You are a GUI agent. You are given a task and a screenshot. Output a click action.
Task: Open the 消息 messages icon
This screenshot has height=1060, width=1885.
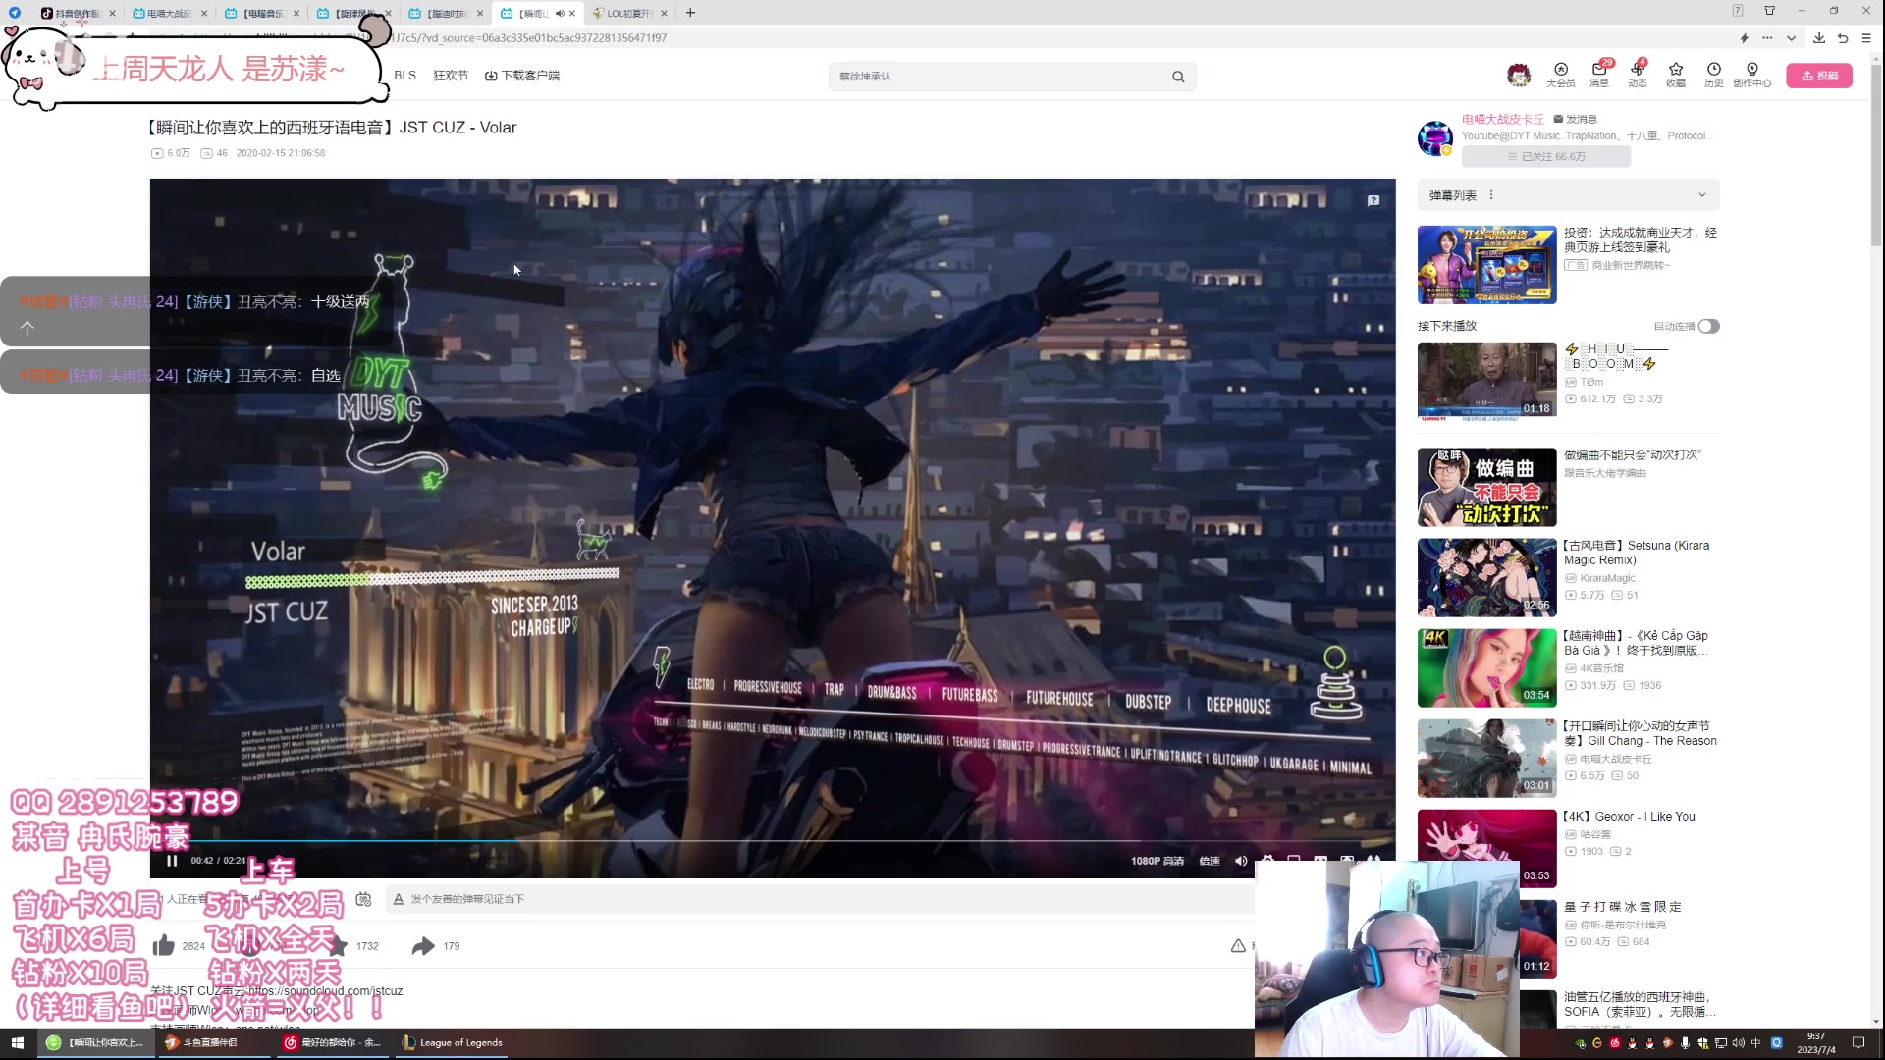[x=1599, y=75]
